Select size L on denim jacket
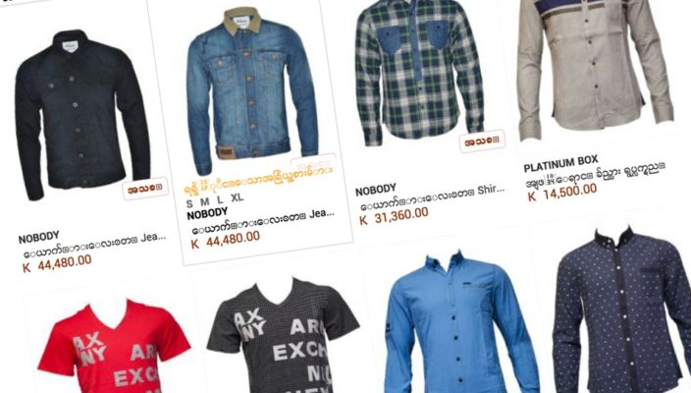The image size is (691, 393). point(220,200)
